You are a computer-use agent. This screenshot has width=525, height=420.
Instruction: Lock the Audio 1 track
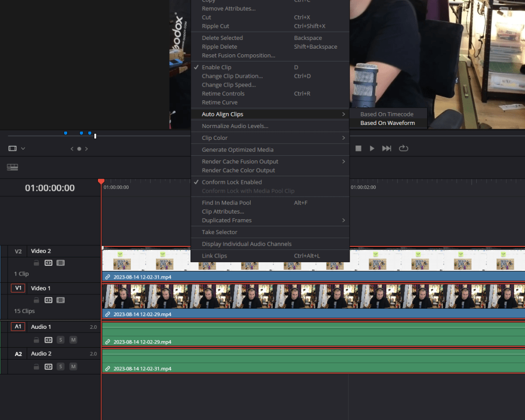[36, 340]
